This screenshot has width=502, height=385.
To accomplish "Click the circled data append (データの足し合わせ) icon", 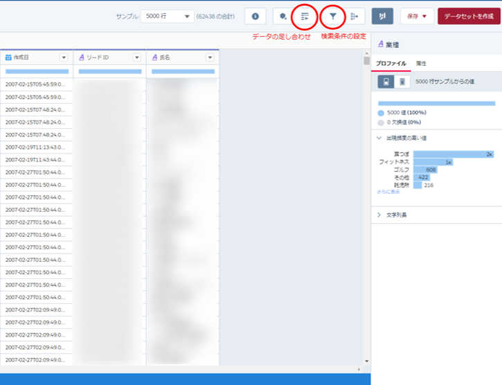I will click(x=305, y=16).
